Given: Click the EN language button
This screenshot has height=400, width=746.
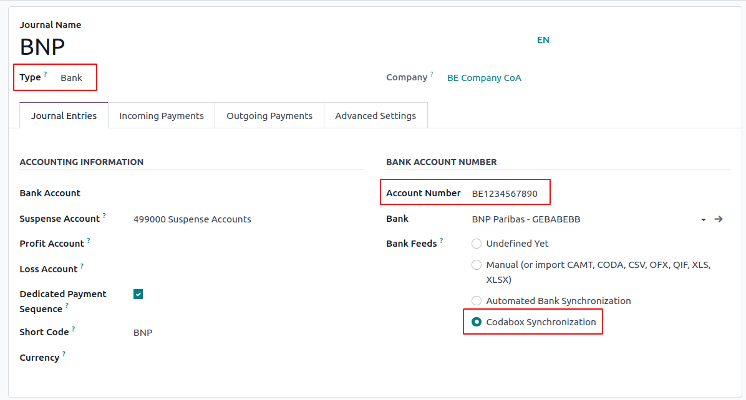Looking at the screenshot, I should coord(543,40).
